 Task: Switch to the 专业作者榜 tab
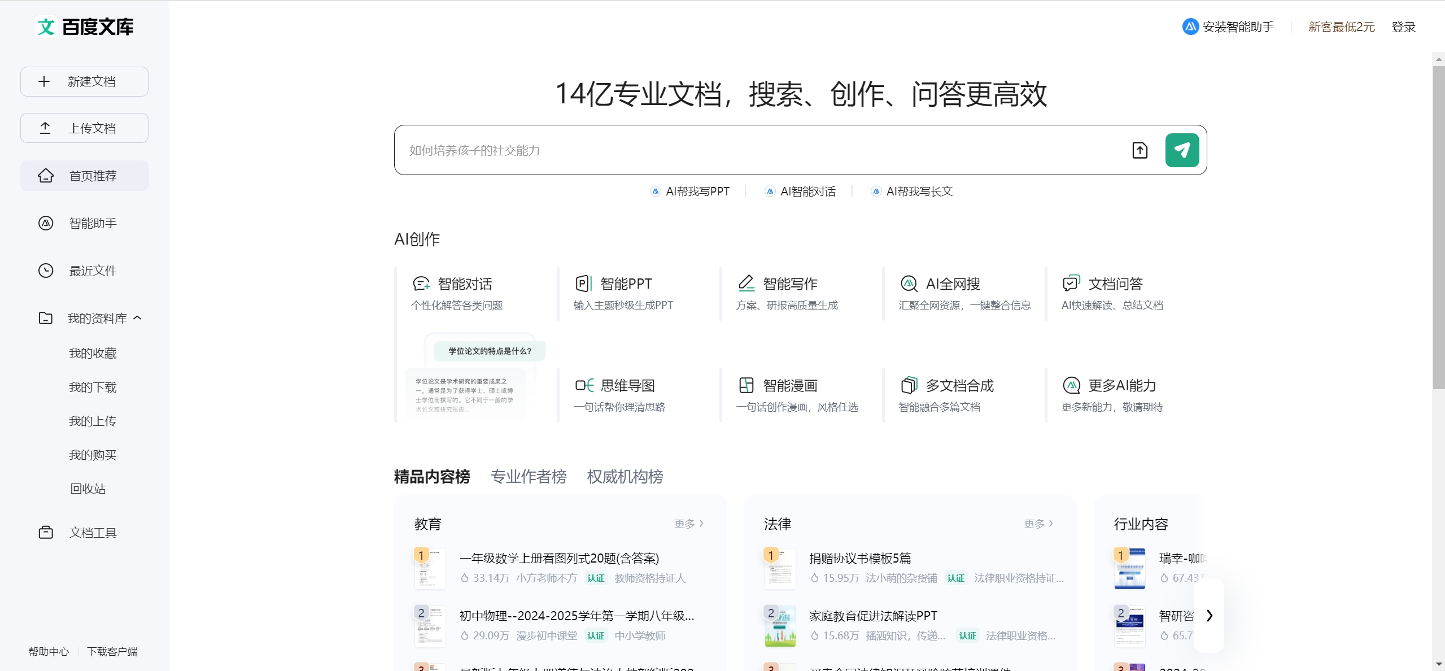pyautogui.click(x=528, y=476)
